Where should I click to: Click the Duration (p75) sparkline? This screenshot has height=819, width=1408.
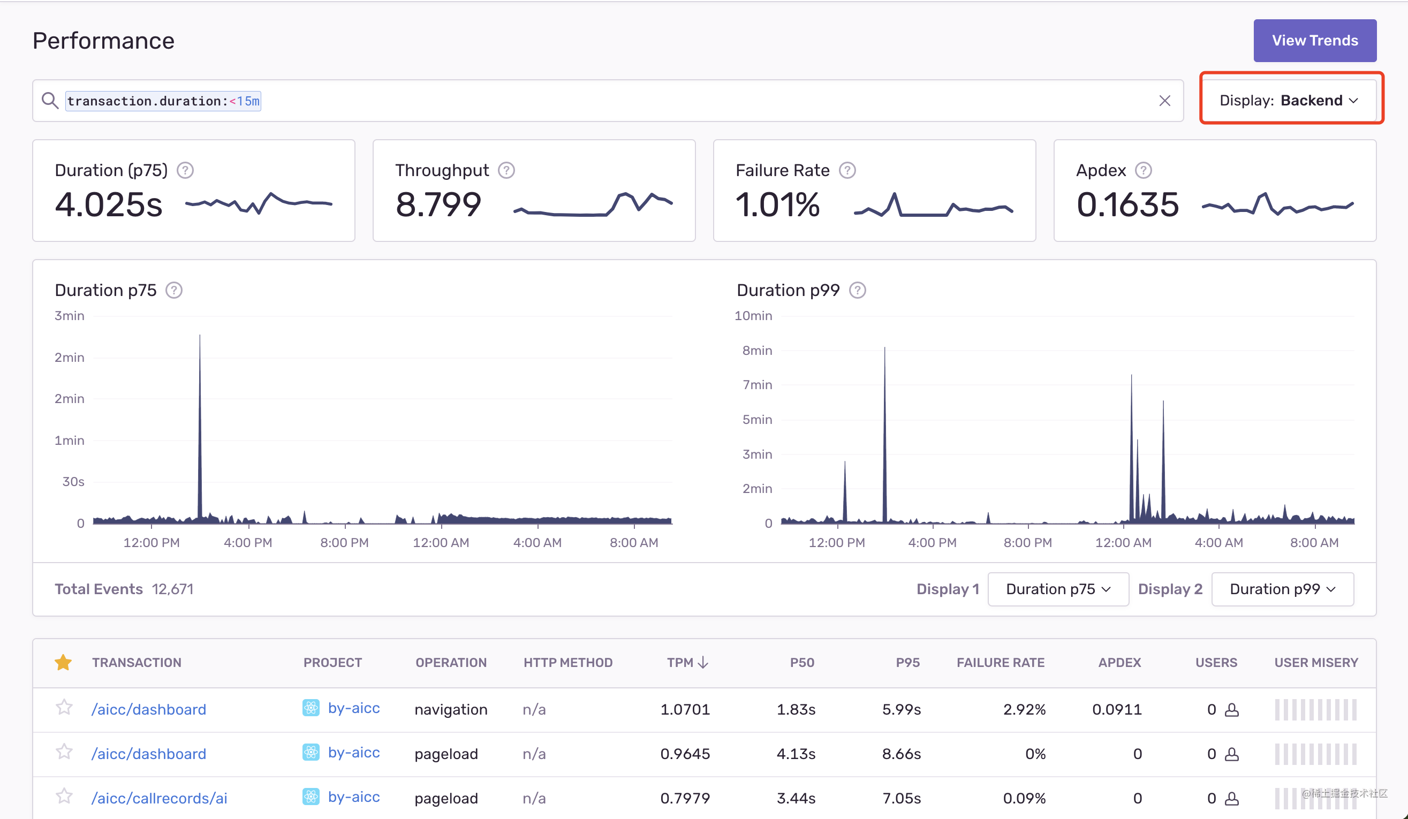(259, 203)
